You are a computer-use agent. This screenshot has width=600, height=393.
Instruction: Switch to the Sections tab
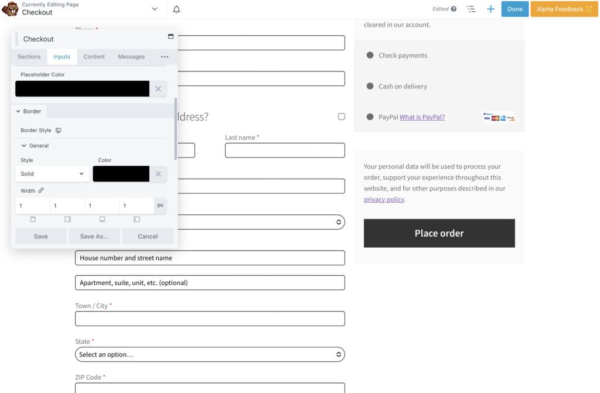(29, 57)
